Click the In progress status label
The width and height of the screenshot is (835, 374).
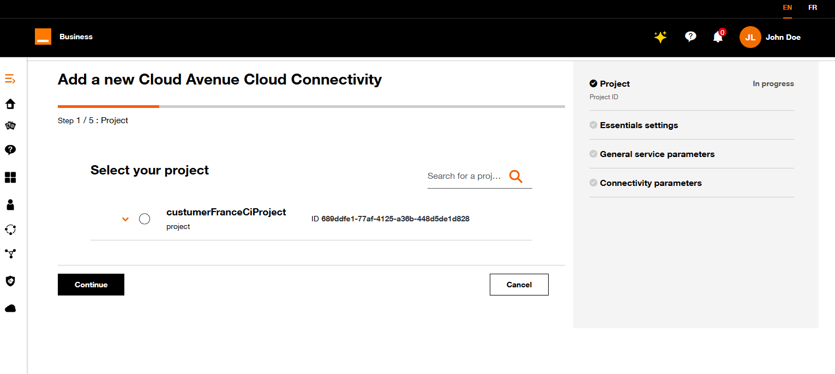(773, 84)
